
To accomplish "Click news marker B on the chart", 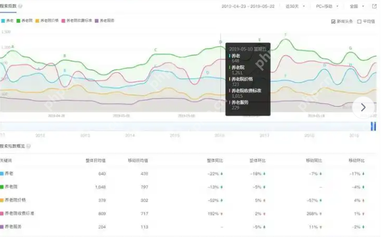I will tap(65, 56).
